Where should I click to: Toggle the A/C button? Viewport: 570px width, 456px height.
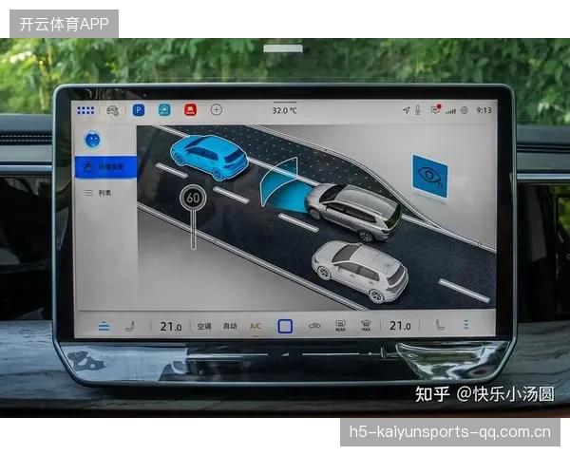tap(256, 326)
